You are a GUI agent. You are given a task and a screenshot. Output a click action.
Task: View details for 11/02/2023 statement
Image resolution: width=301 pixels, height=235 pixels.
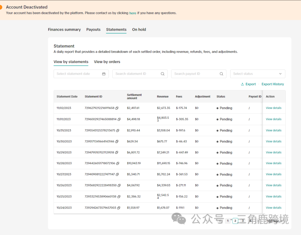(274, 108)
